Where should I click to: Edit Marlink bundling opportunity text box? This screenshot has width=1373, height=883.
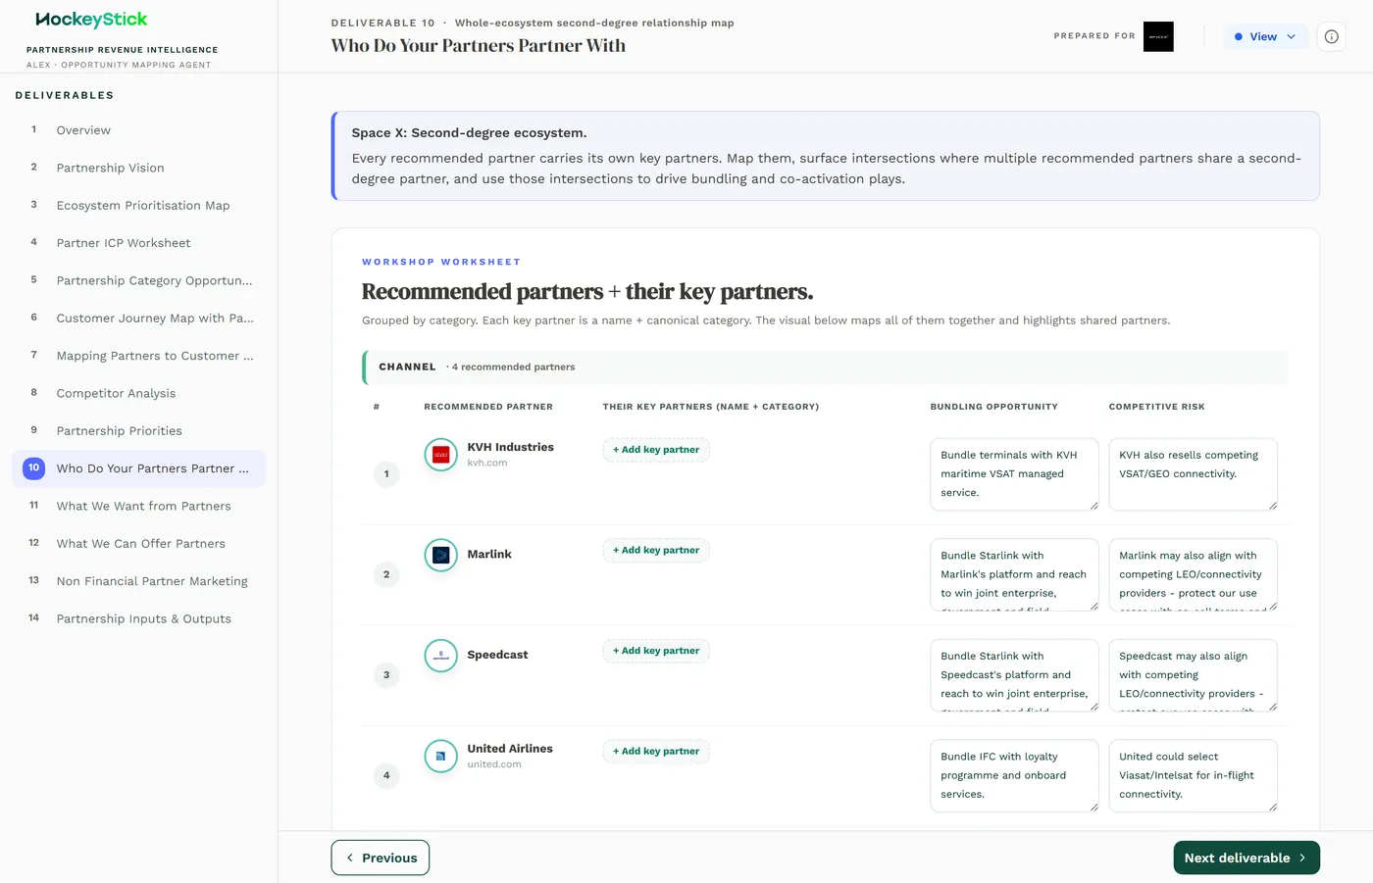tap(1014, 574)
